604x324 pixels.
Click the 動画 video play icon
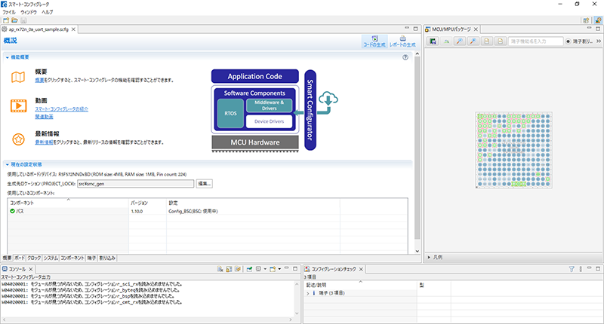(x=18, y=105)
